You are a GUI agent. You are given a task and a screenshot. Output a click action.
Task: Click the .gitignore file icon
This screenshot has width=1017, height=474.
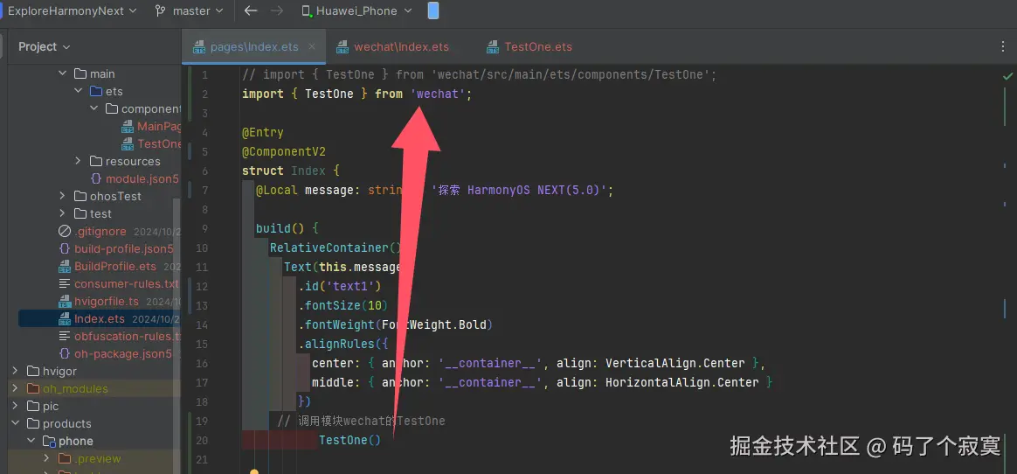[x=64, y=231]
